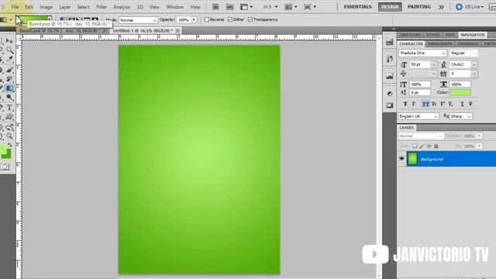Open the gradient picker dropdown arrow
This screenshot has width=496, height=279.
coord(50,19)
